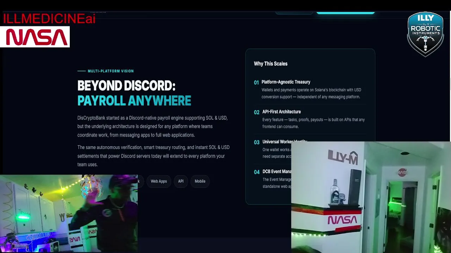Select the API platform chip
Screen dimensions: 451x253
181,181
